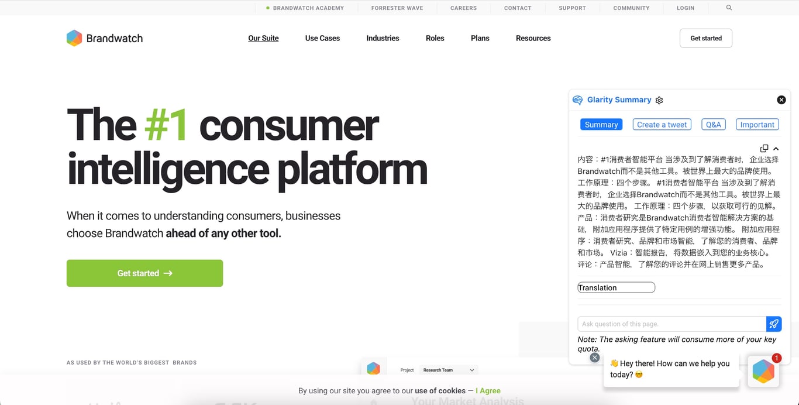Open the Translation language dropdown
This screenshot has height=405, width=799.
[617, 287]
